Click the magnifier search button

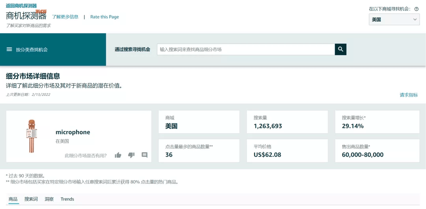click(x=340, y=49)
